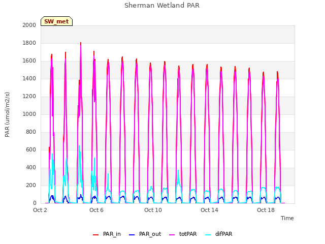
Task: Click the PAR (umol/m2/s) y-axis label
Action: pyautogui.click(x=7, y=114)
